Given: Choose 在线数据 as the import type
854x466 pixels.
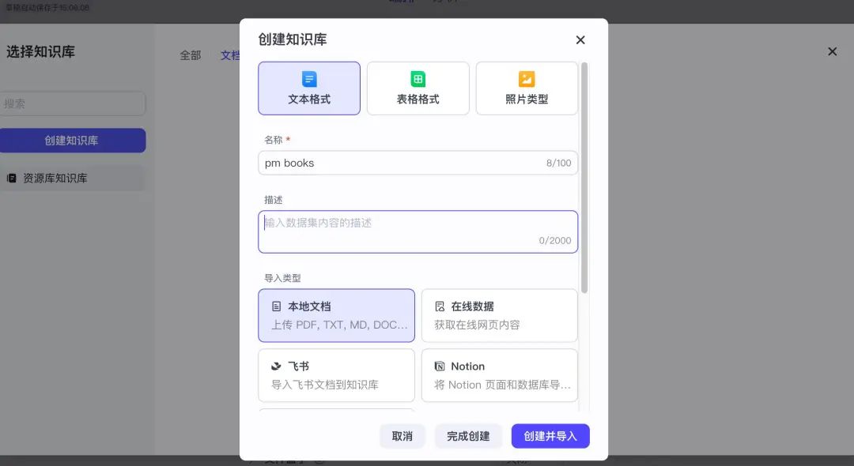Looking at the screenshot, I should [x=499, y=315].
